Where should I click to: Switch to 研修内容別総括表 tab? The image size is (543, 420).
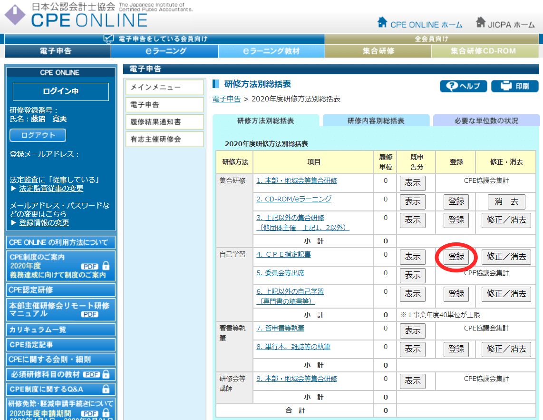tap(376, 120)
